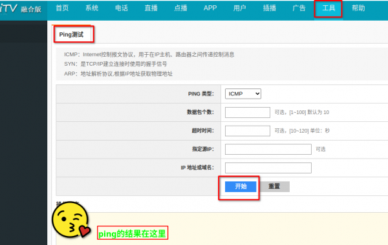This screenshot has height=245, width=388.
Task: Click the ICMP protocol description line
Action: coord(149,55)
